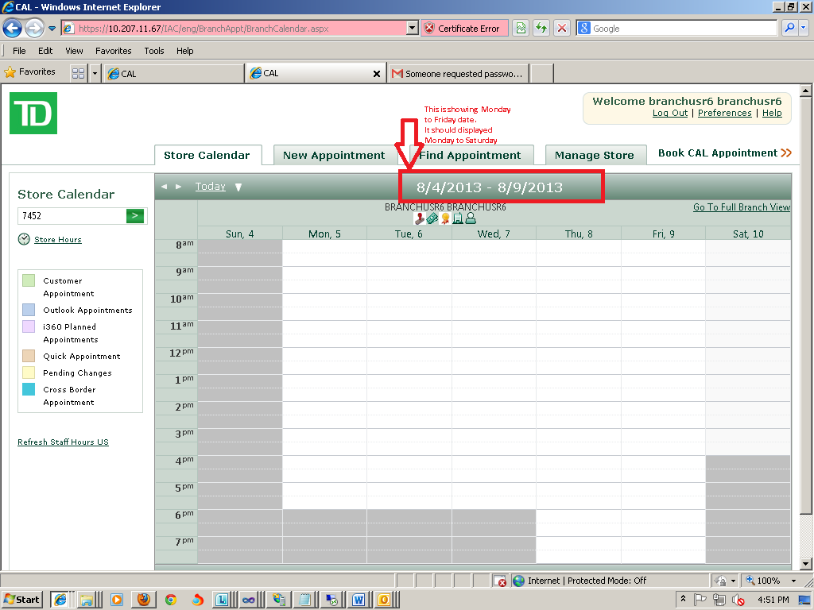Click the search magnifier button

pos(789,28)
